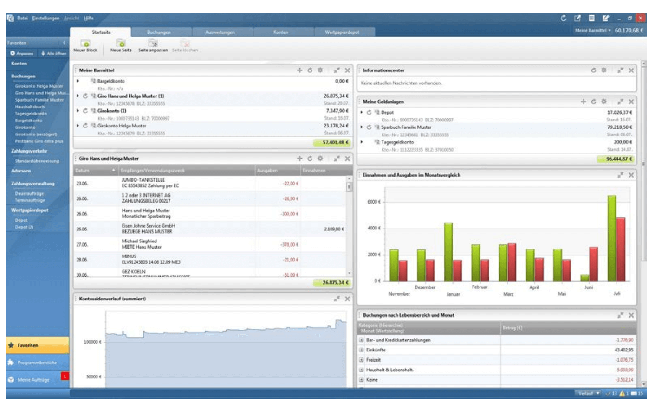Close the Einnahmen und Ausgaben chart panel
This screenshot has height=408, width=655.
tap(631, 175)
